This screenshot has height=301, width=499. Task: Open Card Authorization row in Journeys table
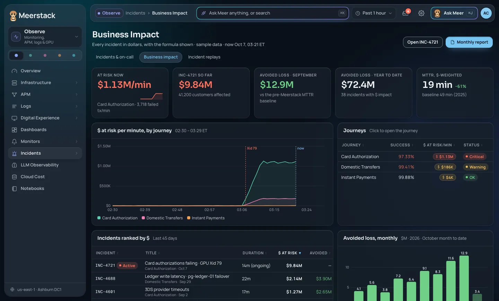tap(415, 157)
